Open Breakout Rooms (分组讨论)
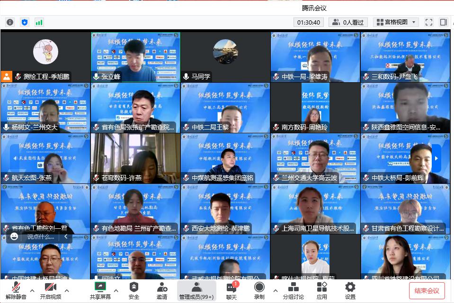Screen dimensions: 454x303 point(293,290)
